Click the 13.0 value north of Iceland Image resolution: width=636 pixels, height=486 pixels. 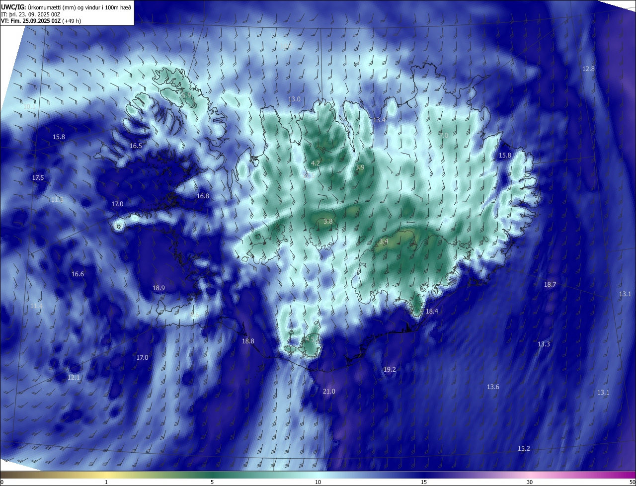[x=295, y=99]
